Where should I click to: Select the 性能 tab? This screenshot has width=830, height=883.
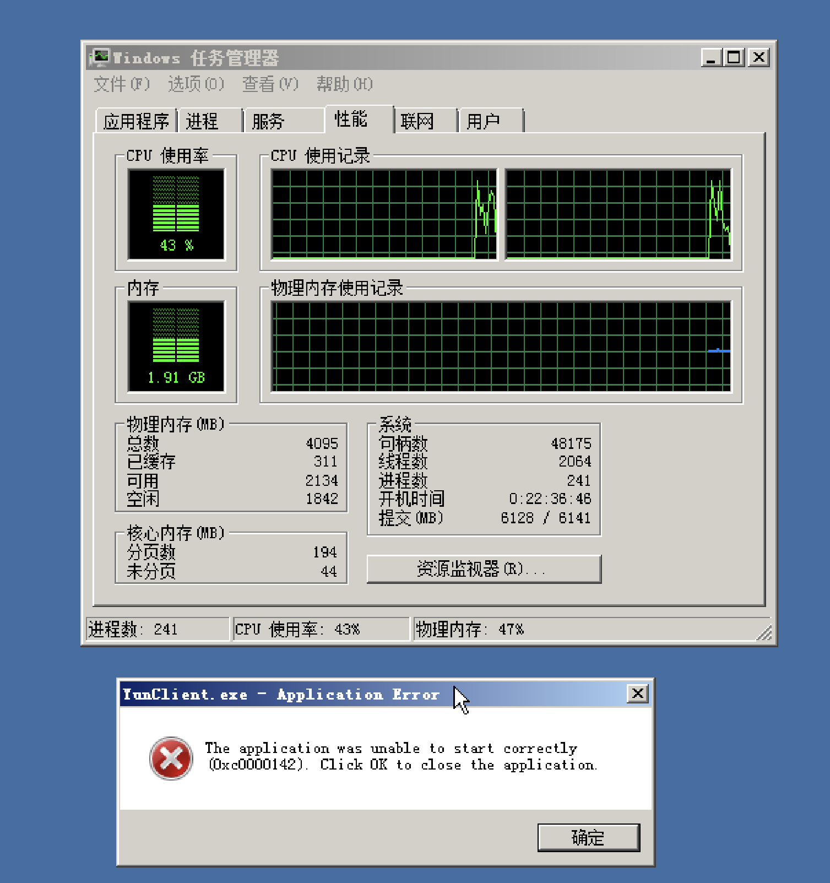click(359, 119)
